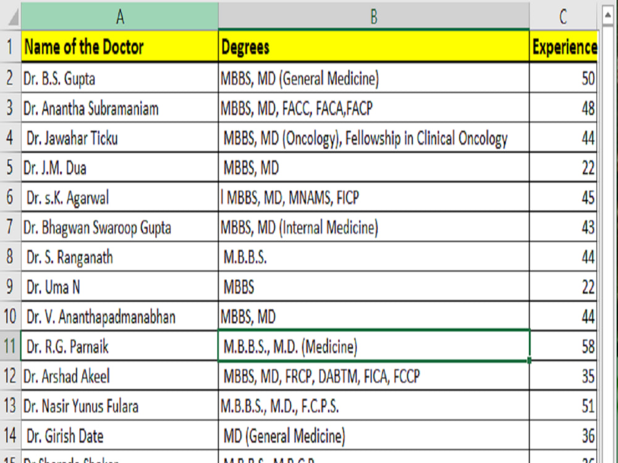Viewport: 618px width, 463px height.
Task: Select cell 'Dr. Bhagwan Swaroop Gupta'
Action: (x=120, y=227)
